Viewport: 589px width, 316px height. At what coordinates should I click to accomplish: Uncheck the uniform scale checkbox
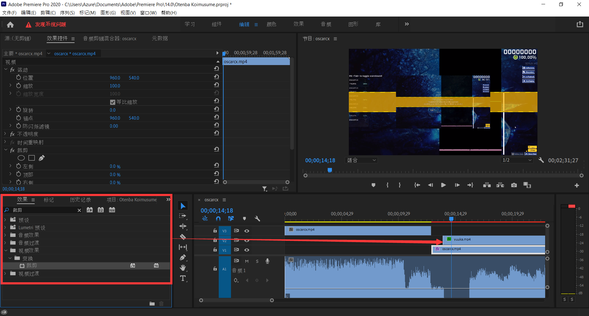point(113,102)
